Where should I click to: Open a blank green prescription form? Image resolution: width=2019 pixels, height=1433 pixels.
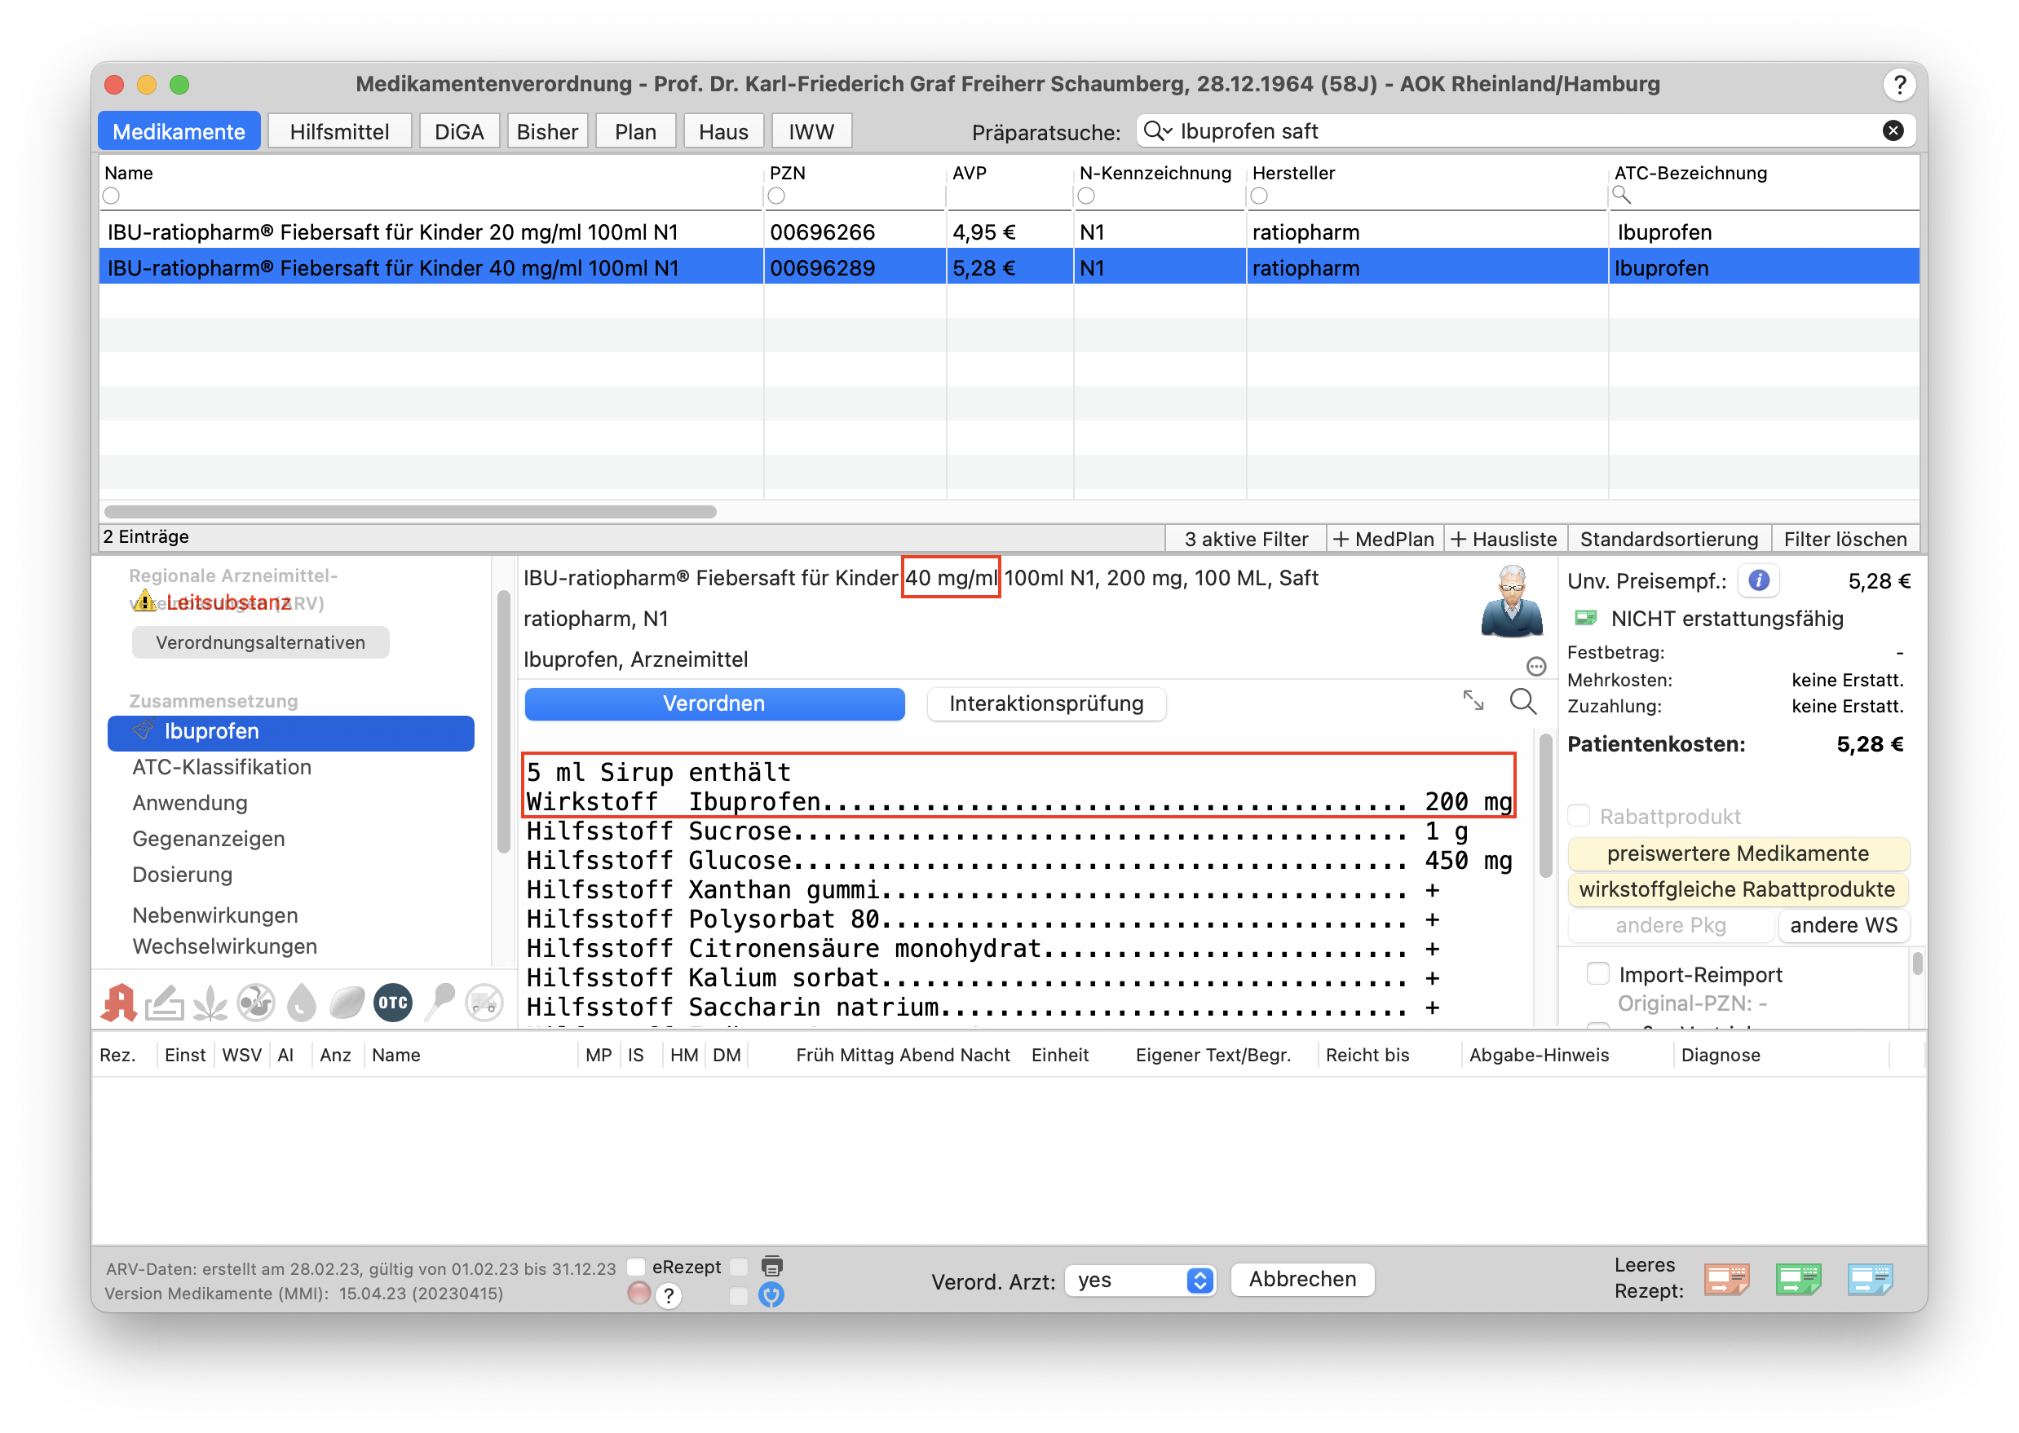1798,1280
